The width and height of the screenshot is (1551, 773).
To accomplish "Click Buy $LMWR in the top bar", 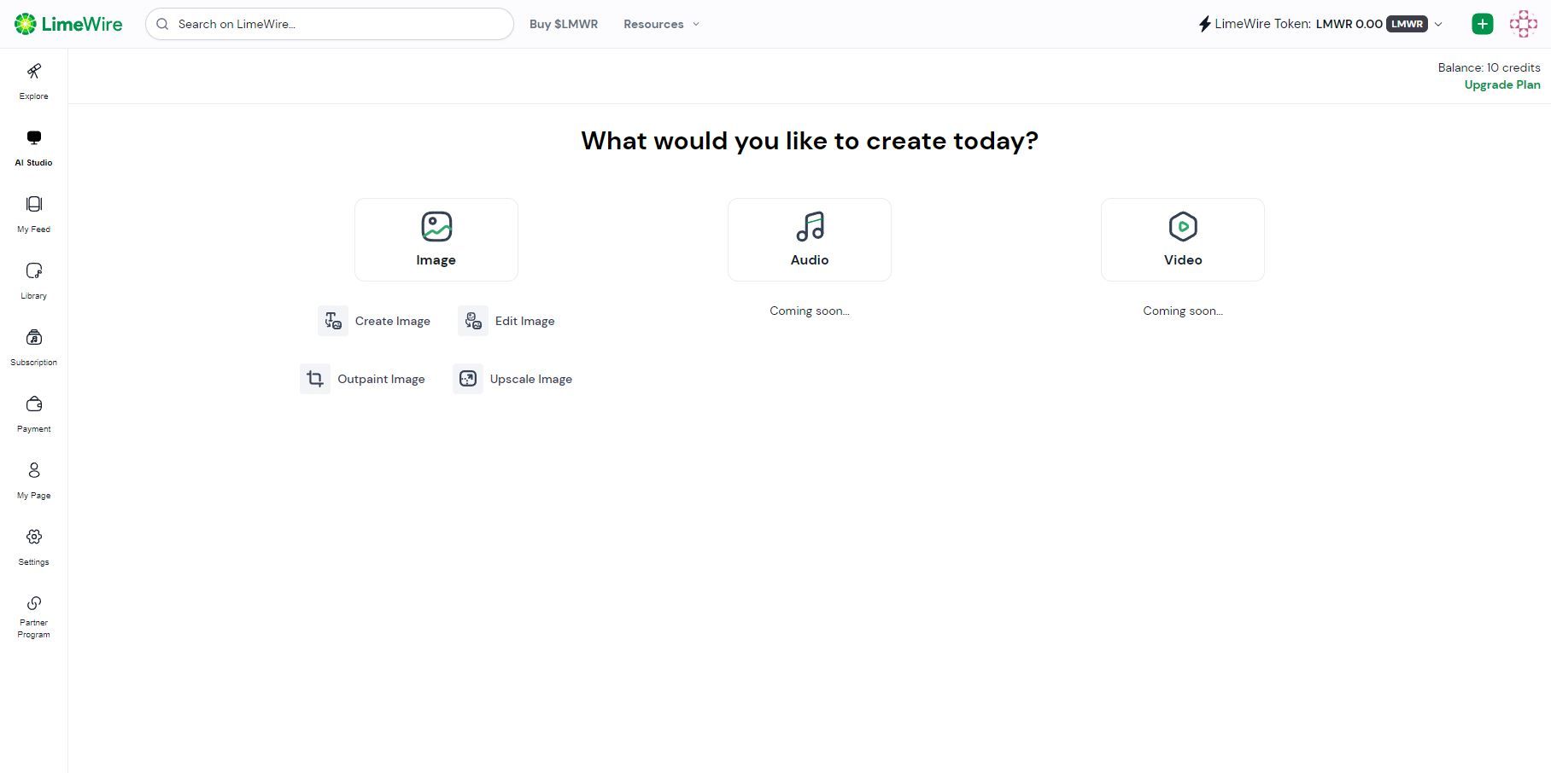I will (x=564, y=24).
